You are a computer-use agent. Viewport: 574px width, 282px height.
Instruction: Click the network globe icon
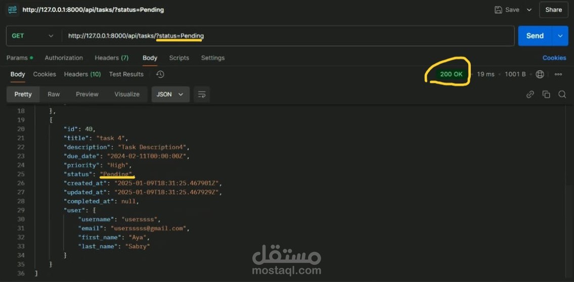(540, 74)
